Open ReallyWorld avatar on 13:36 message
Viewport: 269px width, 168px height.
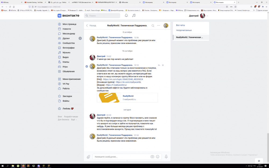[x=93, y=39]
